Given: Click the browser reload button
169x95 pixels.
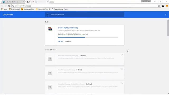Looking at the screenshot, I should pos(9,6).
